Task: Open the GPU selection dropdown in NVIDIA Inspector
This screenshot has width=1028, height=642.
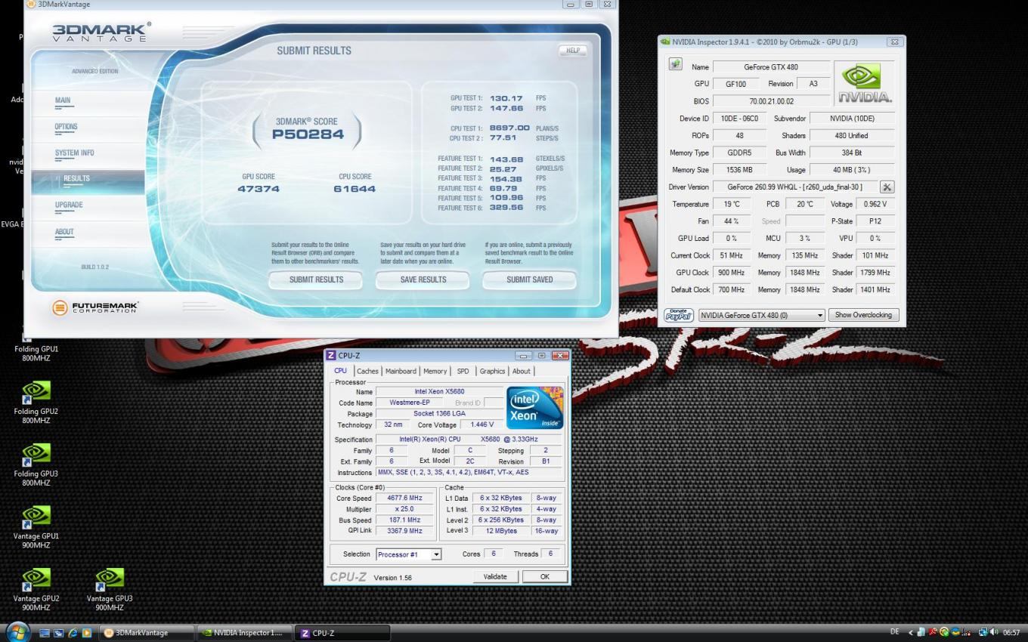Action: tap(762, 315)
